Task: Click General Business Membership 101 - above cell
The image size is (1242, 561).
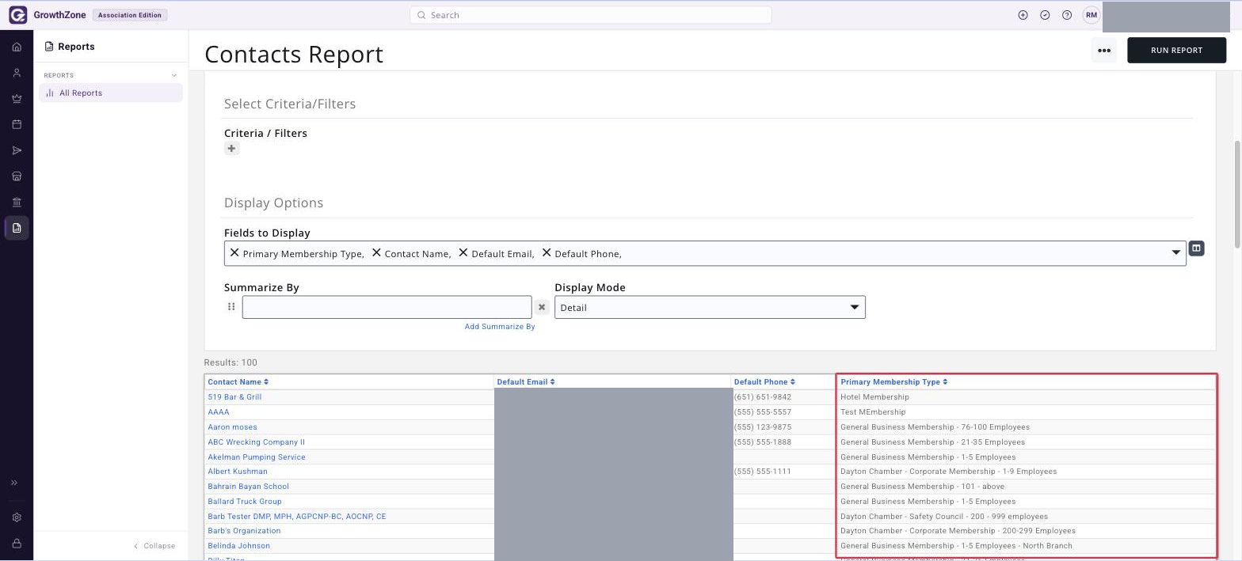Action: click(1027, 487)
